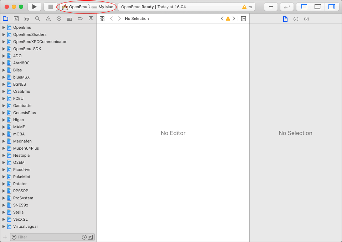Select the Mupen64Plus project row

pos(48,148)
